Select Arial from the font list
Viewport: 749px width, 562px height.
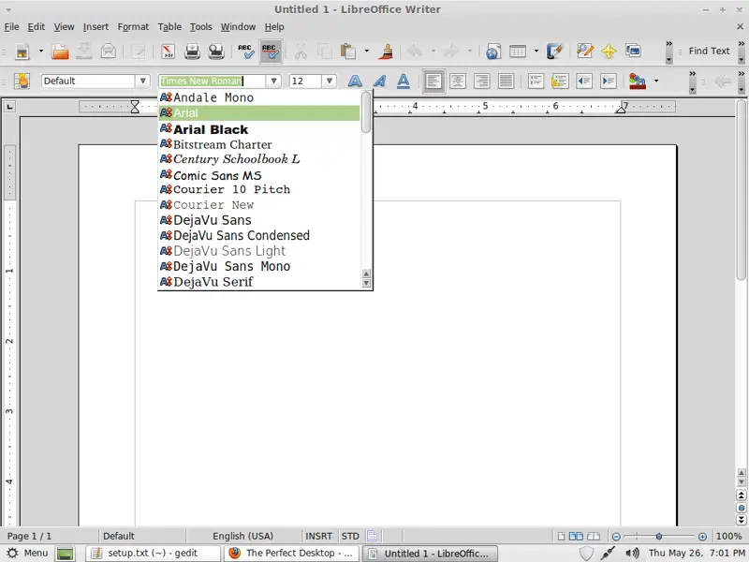pos(259,112)
